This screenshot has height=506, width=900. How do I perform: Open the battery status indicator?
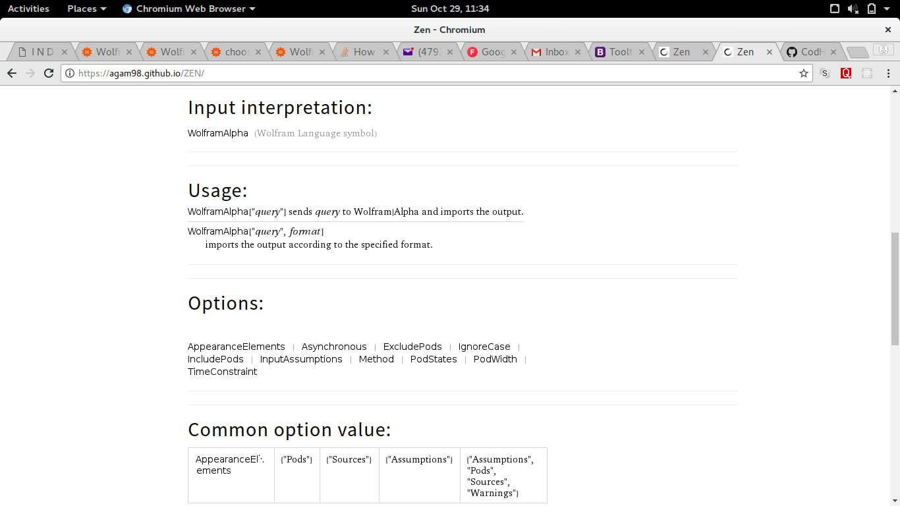(x=872, y=9)
